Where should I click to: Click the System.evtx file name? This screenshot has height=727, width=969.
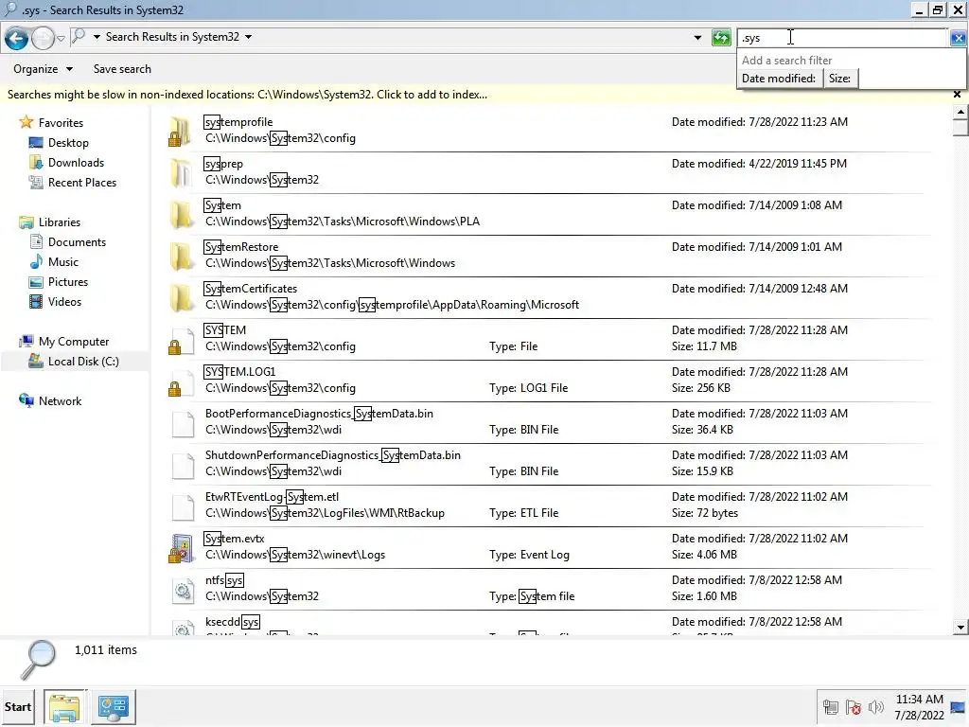[235, 539]
